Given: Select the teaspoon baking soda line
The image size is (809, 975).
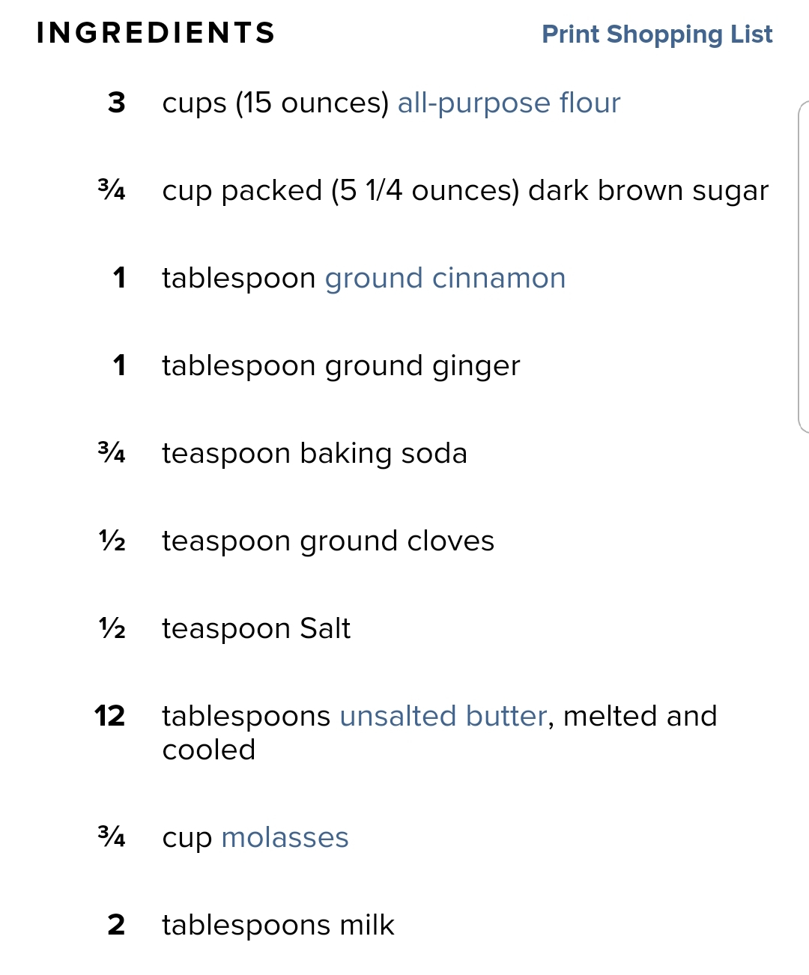Looking at the screenshot, I should 315,454.
